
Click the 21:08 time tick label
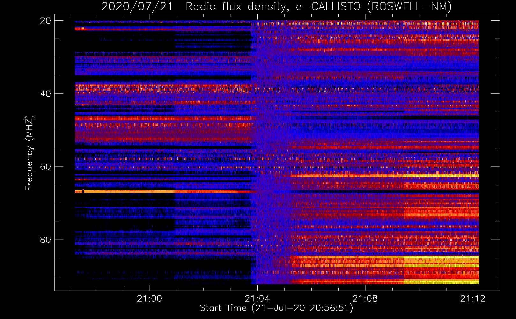tap(365, 299)
